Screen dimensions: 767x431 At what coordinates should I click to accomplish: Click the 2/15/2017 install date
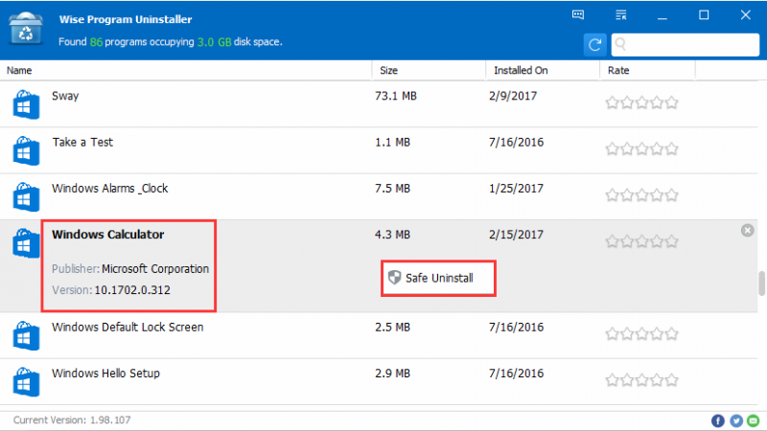(516, 235)
